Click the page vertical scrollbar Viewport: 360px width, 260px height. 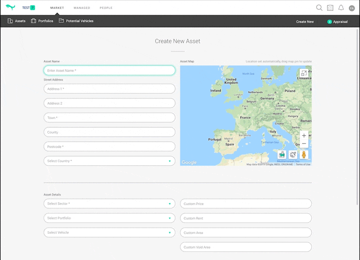pos(357,117)
